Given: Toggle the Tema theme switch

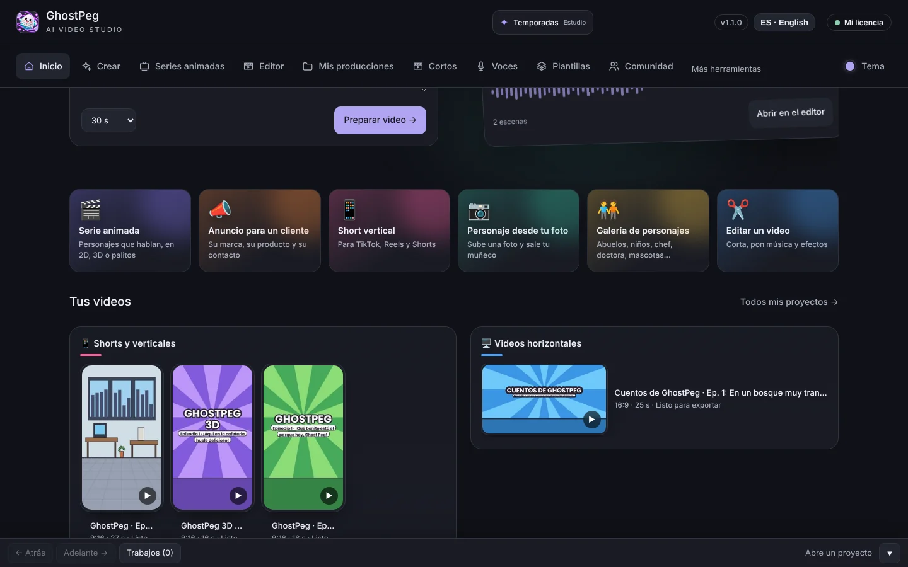Looking at the screenshot, I should point(864,66).
